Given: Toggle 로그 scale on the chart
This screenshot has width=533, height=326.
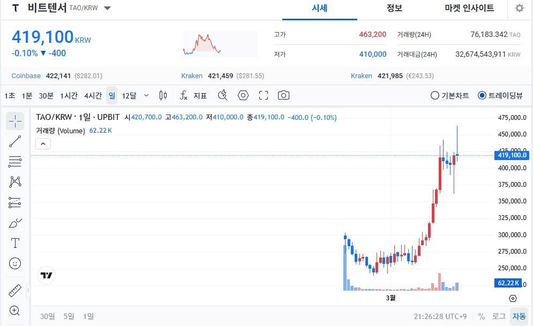Looking at the screenshot, I should [x=499, y=316].
